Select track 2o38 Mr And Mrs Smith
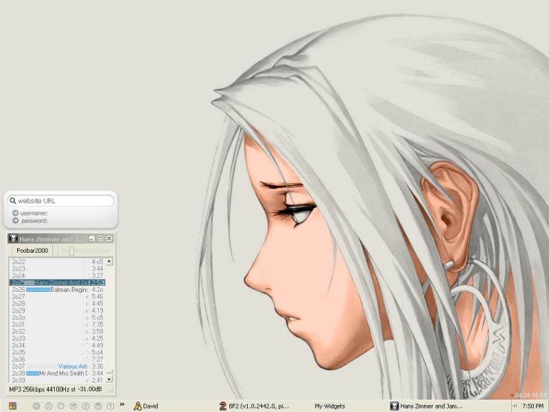This screenshot has width=549, height=412. click(x=58, y=374)
